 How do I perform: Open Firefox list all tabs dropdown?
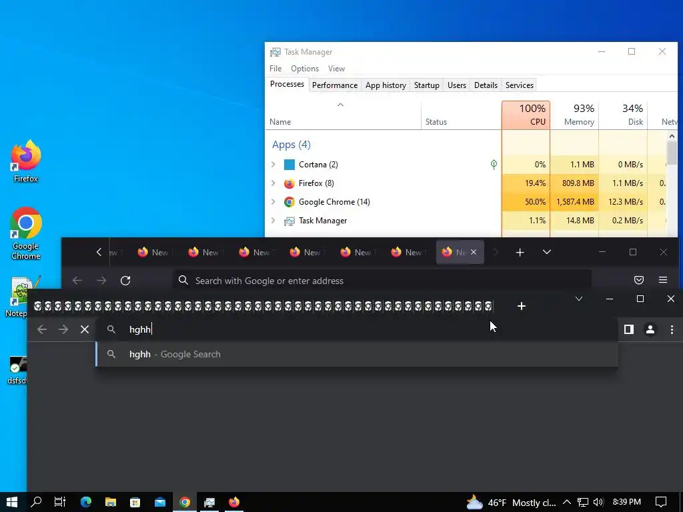547,252
